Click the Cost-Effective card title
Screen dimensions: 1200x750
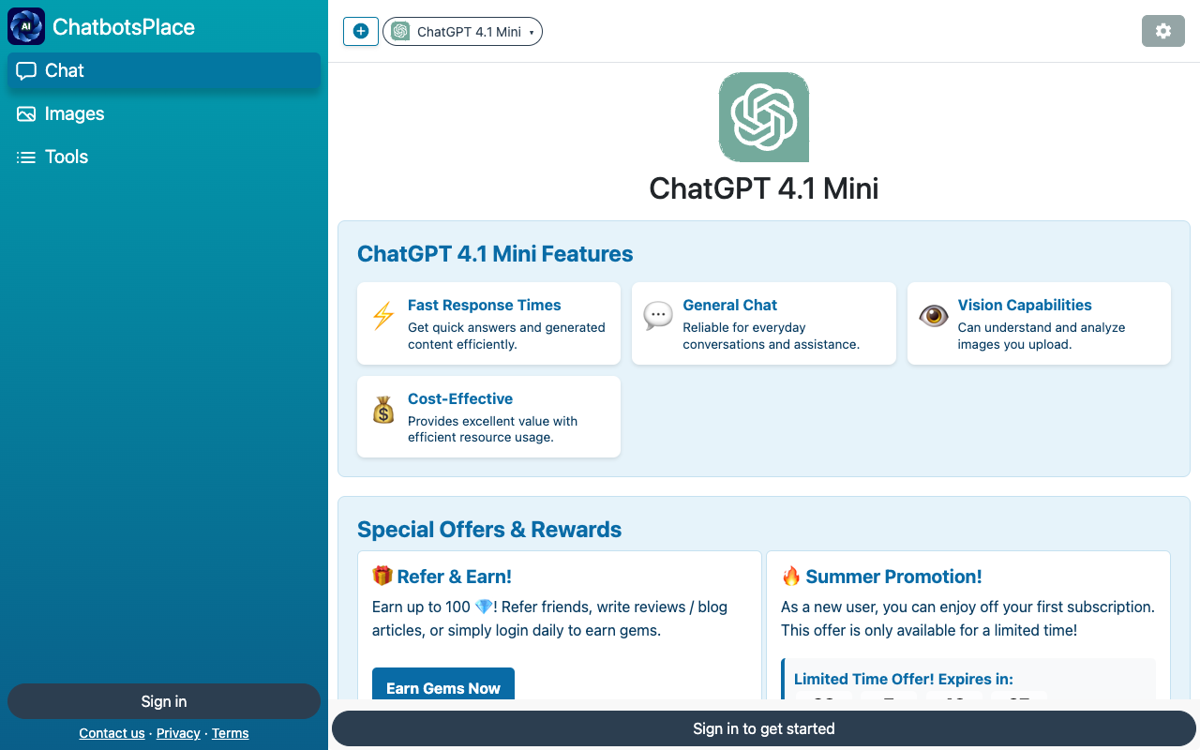coord(460,398)
